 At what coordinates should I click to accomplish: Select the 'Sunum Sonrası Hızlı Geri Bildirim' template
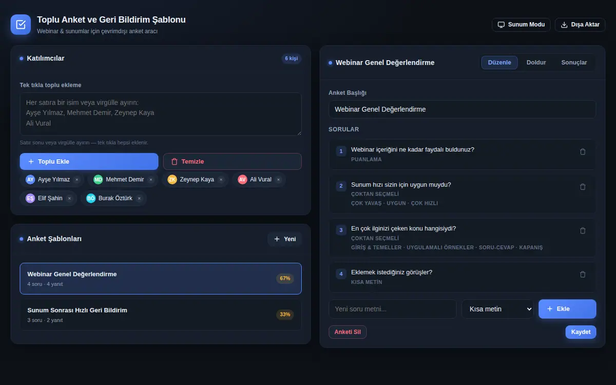click(x=161, y=315)
